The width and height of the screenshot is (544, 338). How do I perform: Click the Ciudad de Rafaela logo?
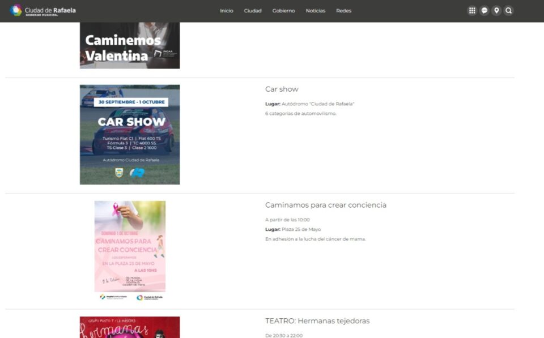point(42,11)
